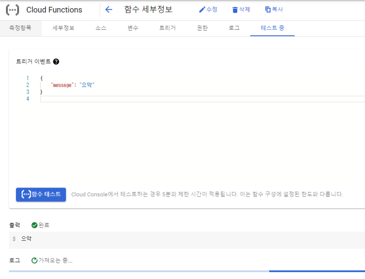Click the 복사 copy button
The width and height of the screenshot is (365, 279).
click(274, 10)
